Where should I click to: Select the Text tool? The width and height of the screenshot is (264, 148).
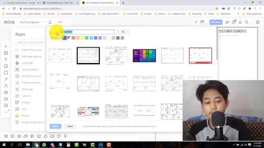[x=6, y=60]
